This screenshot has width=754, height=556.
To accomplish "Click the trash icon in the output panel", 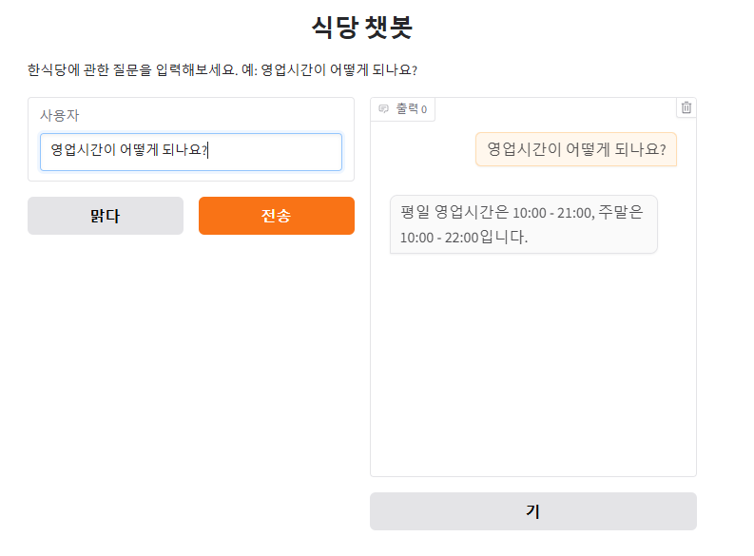I will (x=686, y=107).
